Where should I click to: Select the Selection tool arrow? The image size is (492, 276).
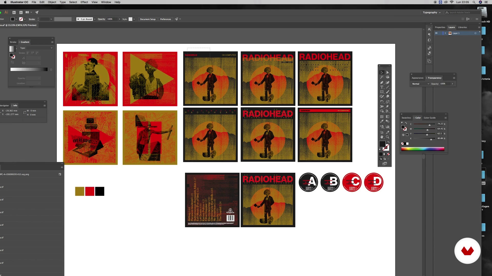point(382,72)
